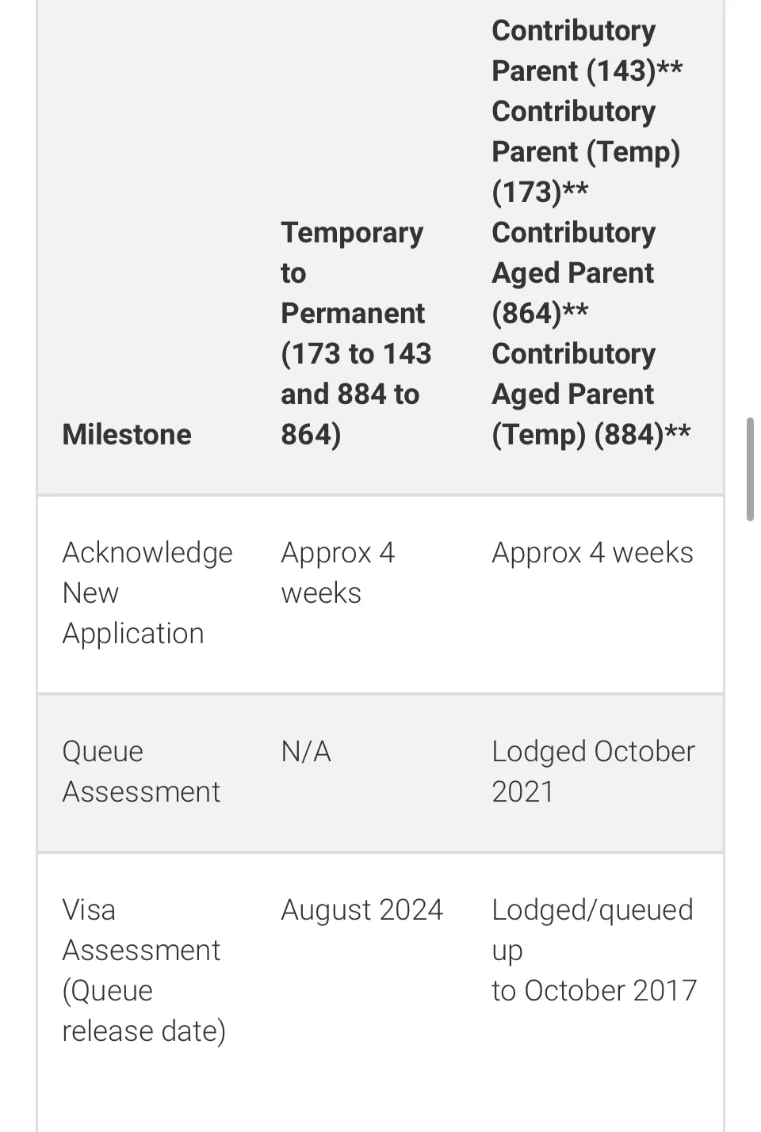The height and width of the screenshot is (1132, 761).
Task: Click the "to October 2017" text
Action: point(594,990)
